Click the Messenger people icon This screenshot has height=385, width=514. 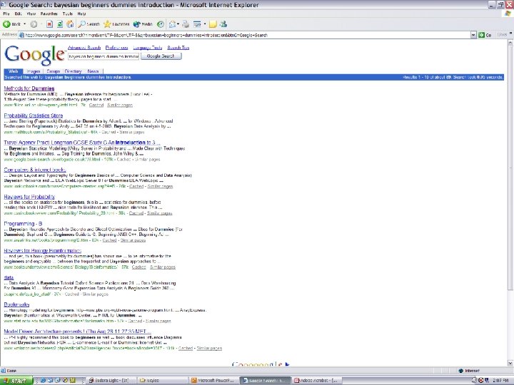click(223, 24)
